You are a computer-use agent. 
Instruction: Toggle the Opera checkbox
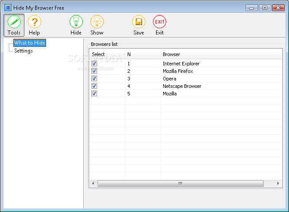pyautogui.click(x=94, y=79)
